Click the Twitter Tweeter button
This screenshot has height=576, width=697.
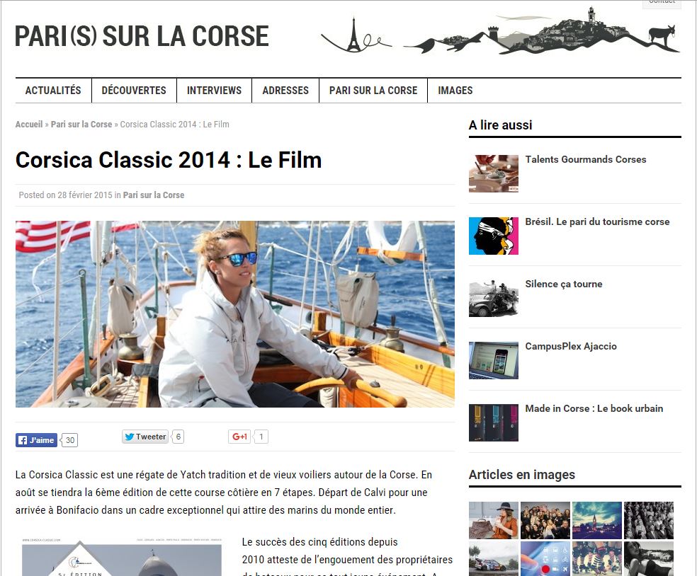(x=145, y=437)
